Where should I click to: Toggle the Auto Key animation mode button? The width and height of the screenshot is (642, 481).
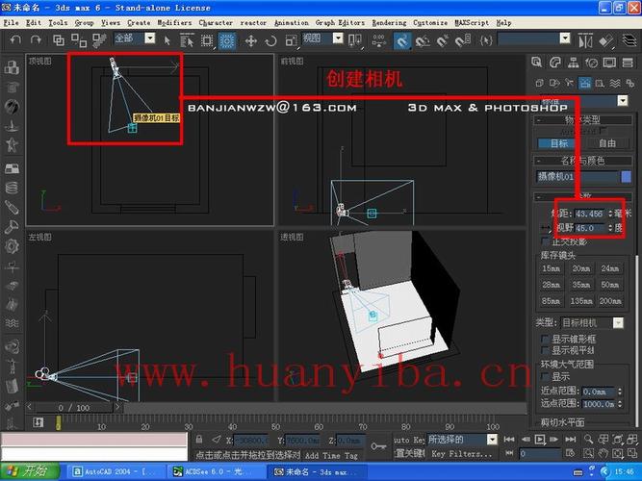pyautogui.click(x=409, y=440)
